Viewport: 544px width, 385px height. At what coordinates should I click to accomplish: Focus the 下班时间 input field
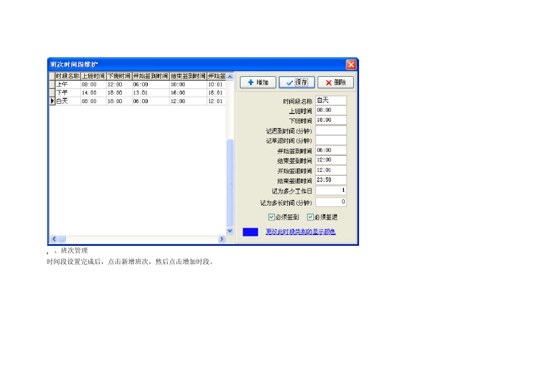[x=331, y=120]
